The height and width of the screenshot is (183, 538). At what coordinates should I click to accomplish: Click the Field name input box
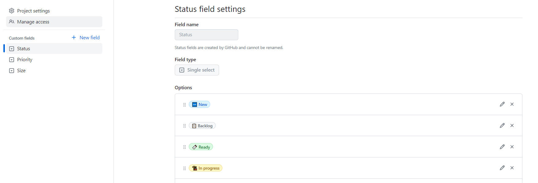[206, 35]
